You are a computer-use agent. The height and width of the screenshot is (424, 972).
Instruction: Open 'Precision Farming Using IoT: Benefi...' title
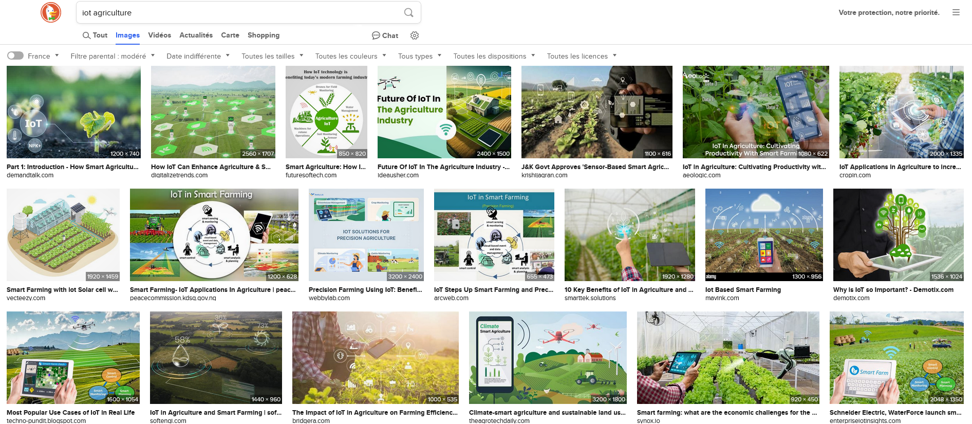[365, 290]
